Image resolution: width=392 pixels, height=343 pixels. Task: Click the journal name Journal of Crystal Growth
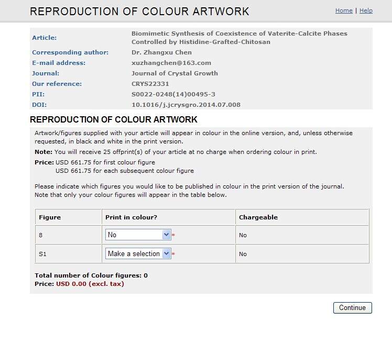pos(175,73)
